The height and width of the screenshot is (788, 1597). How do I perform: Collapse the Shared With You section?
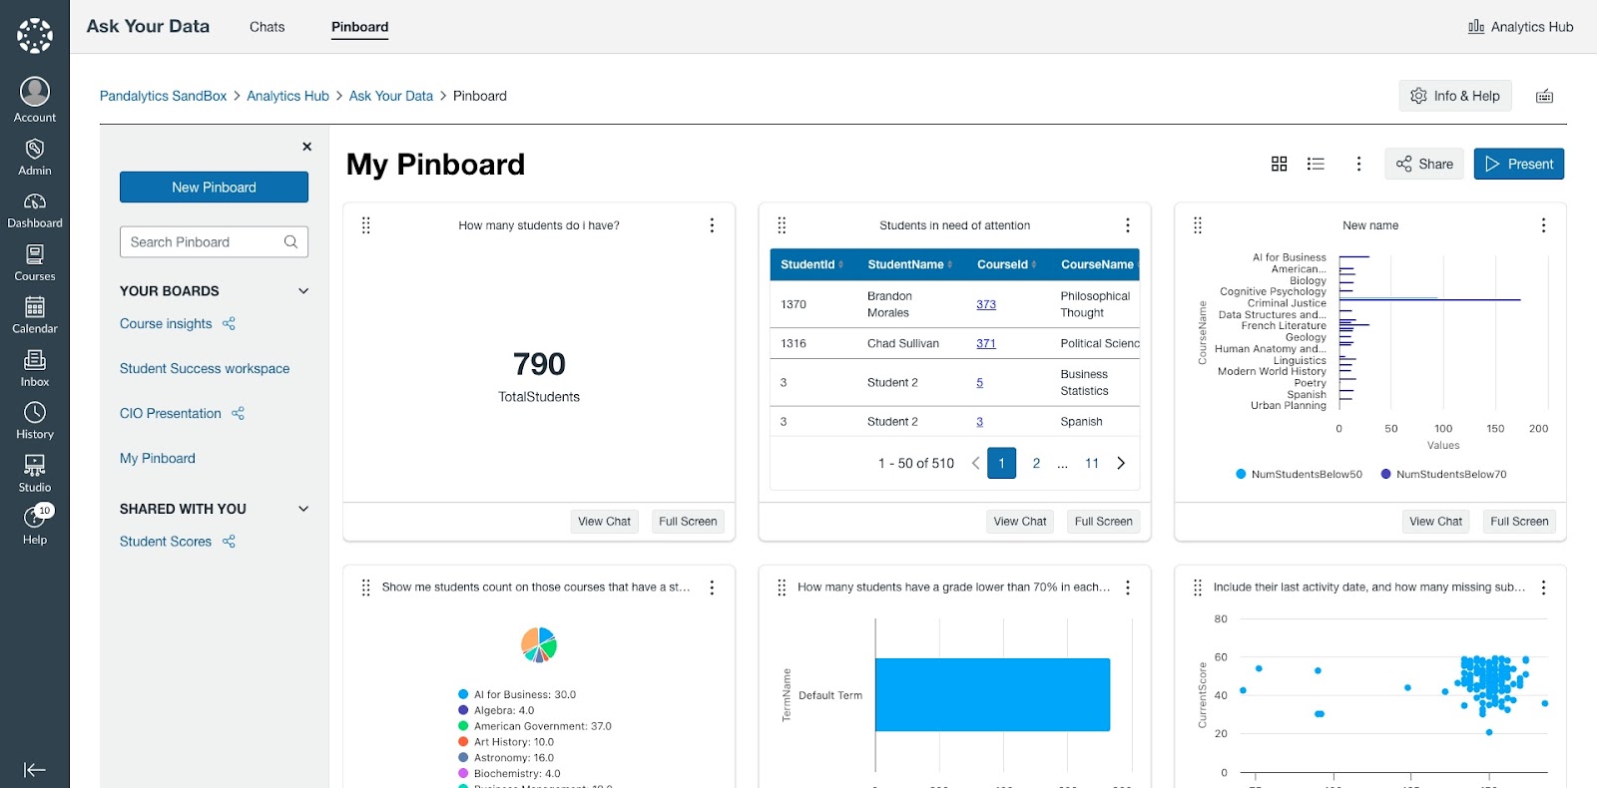[x=303, y=509]
